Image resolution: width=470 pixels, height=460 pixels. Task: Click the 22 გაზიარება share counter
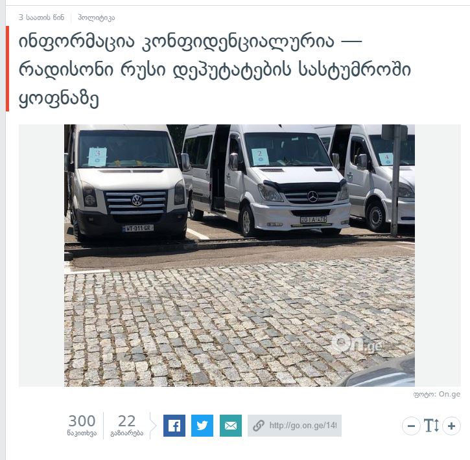(x=127, y=425)
